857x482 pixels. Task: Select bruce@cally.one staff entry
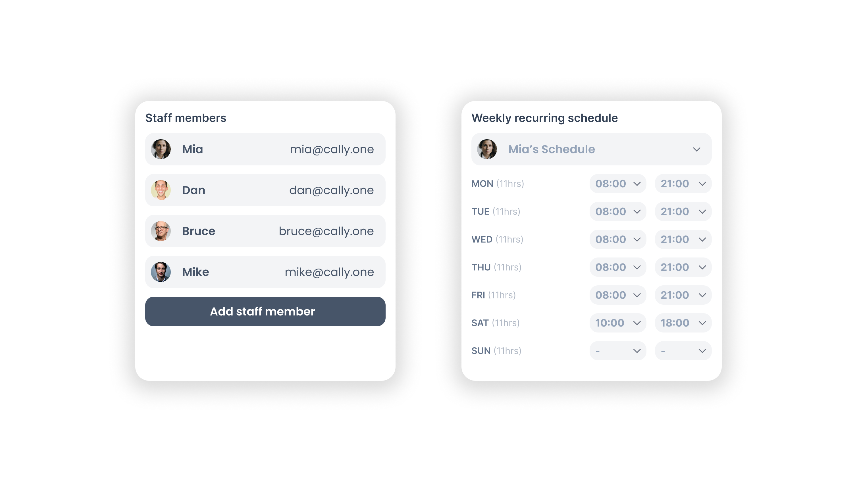(x=265, y=231)
